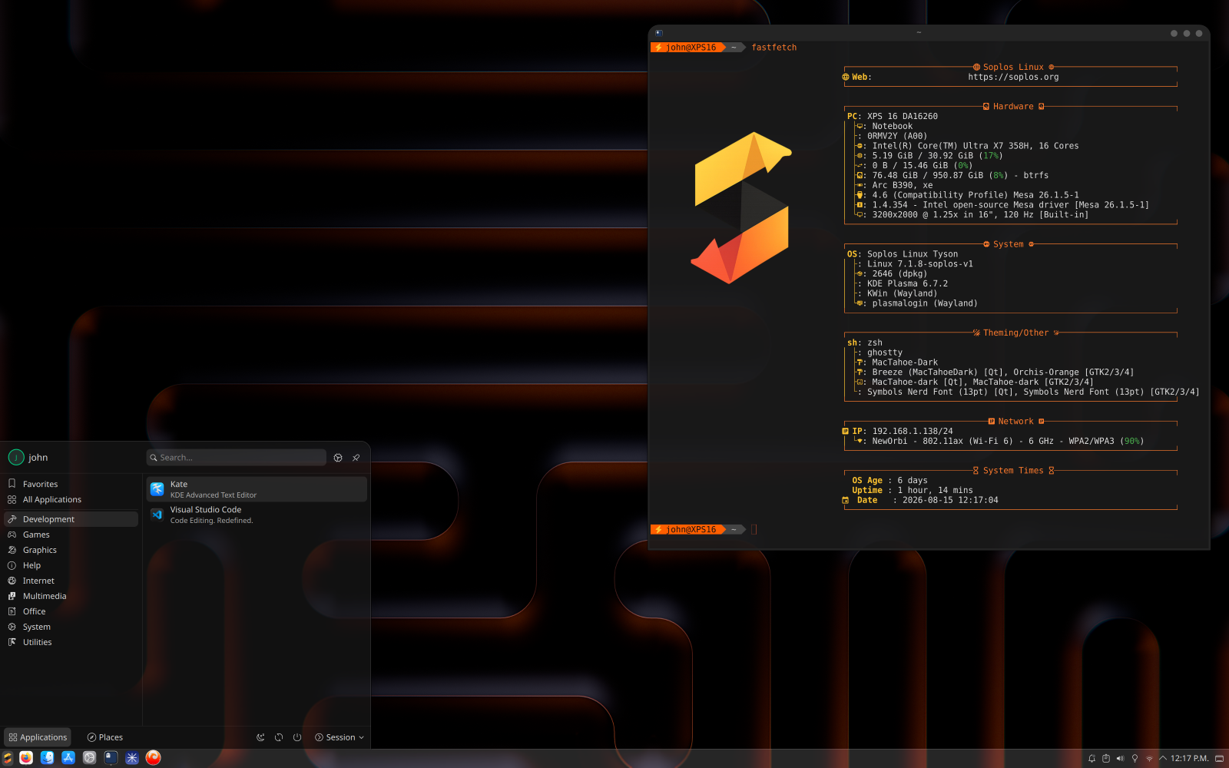Click the Soplos logo in fastfetch output

[x=741, y=207]
